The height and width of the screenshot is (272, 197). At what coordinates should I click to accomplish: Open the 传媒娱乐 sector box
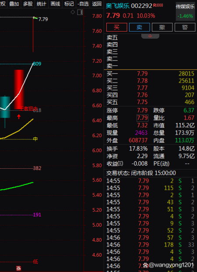[185, 11]
